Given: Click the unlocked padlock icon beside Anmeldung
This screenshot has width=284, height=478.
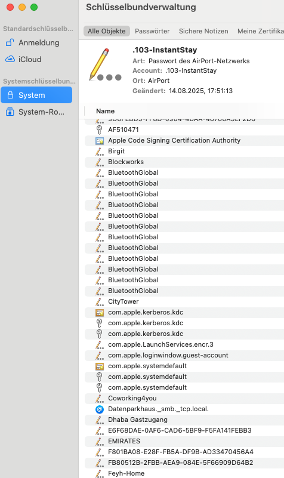Looking at the screenshot, I should 10,42.
